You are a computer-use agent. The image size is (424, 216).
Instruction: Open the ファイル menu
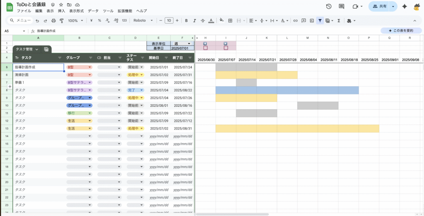(24, 11)
